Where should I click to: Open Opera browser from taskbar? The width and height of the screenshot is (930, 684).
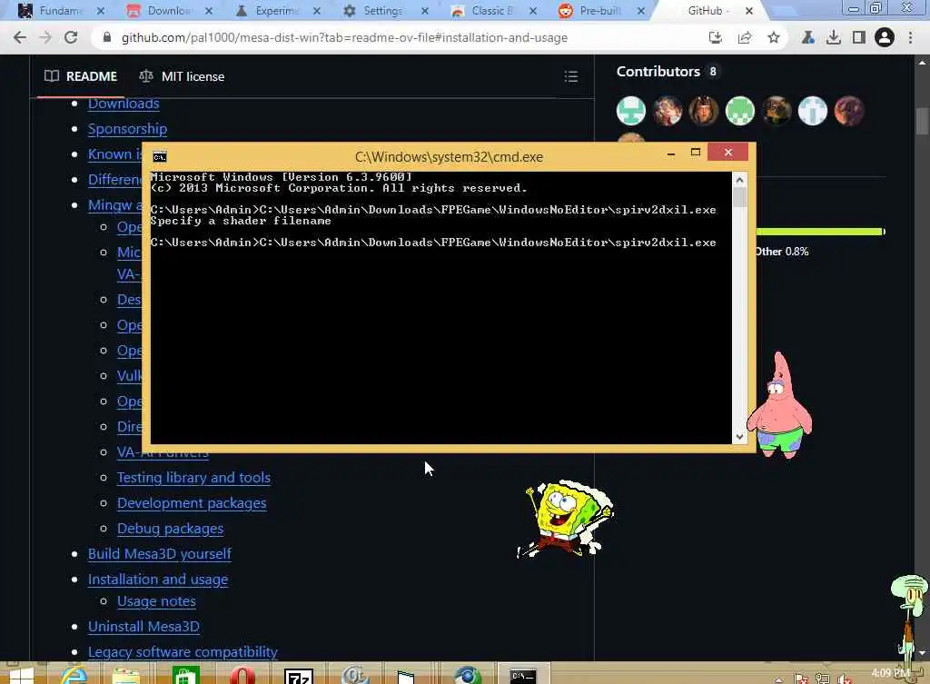[x=242, y=676]
